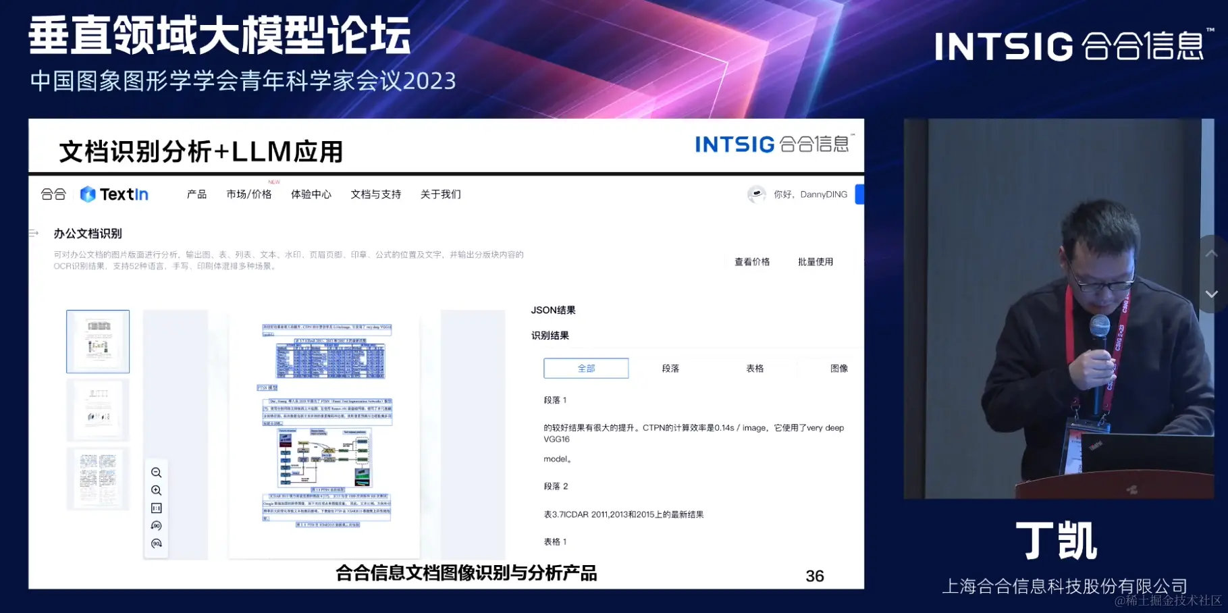Viewport: 1228px width, 613px height.
Task: Select the 段落 filter tab
Action: 670,369
